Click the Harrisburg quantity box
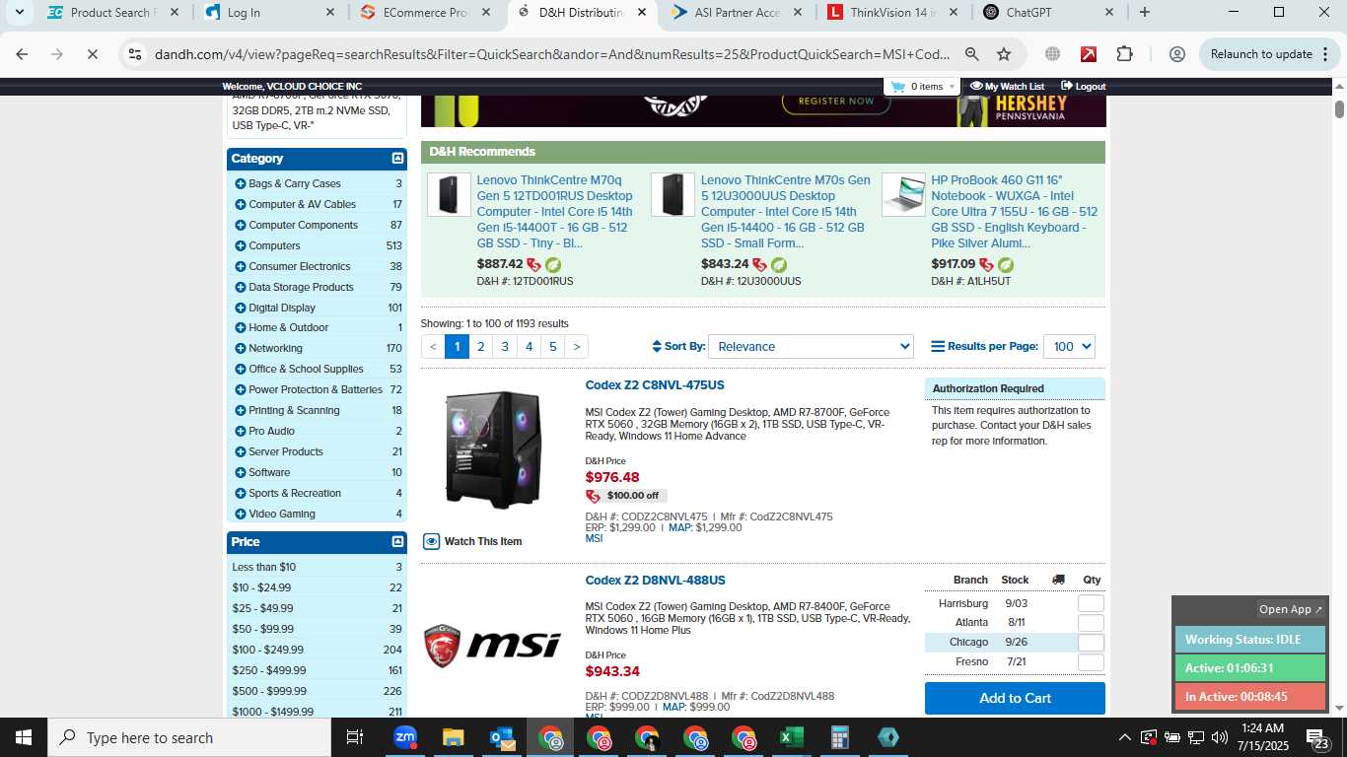1347x757 pixels. pos(1091,603)
